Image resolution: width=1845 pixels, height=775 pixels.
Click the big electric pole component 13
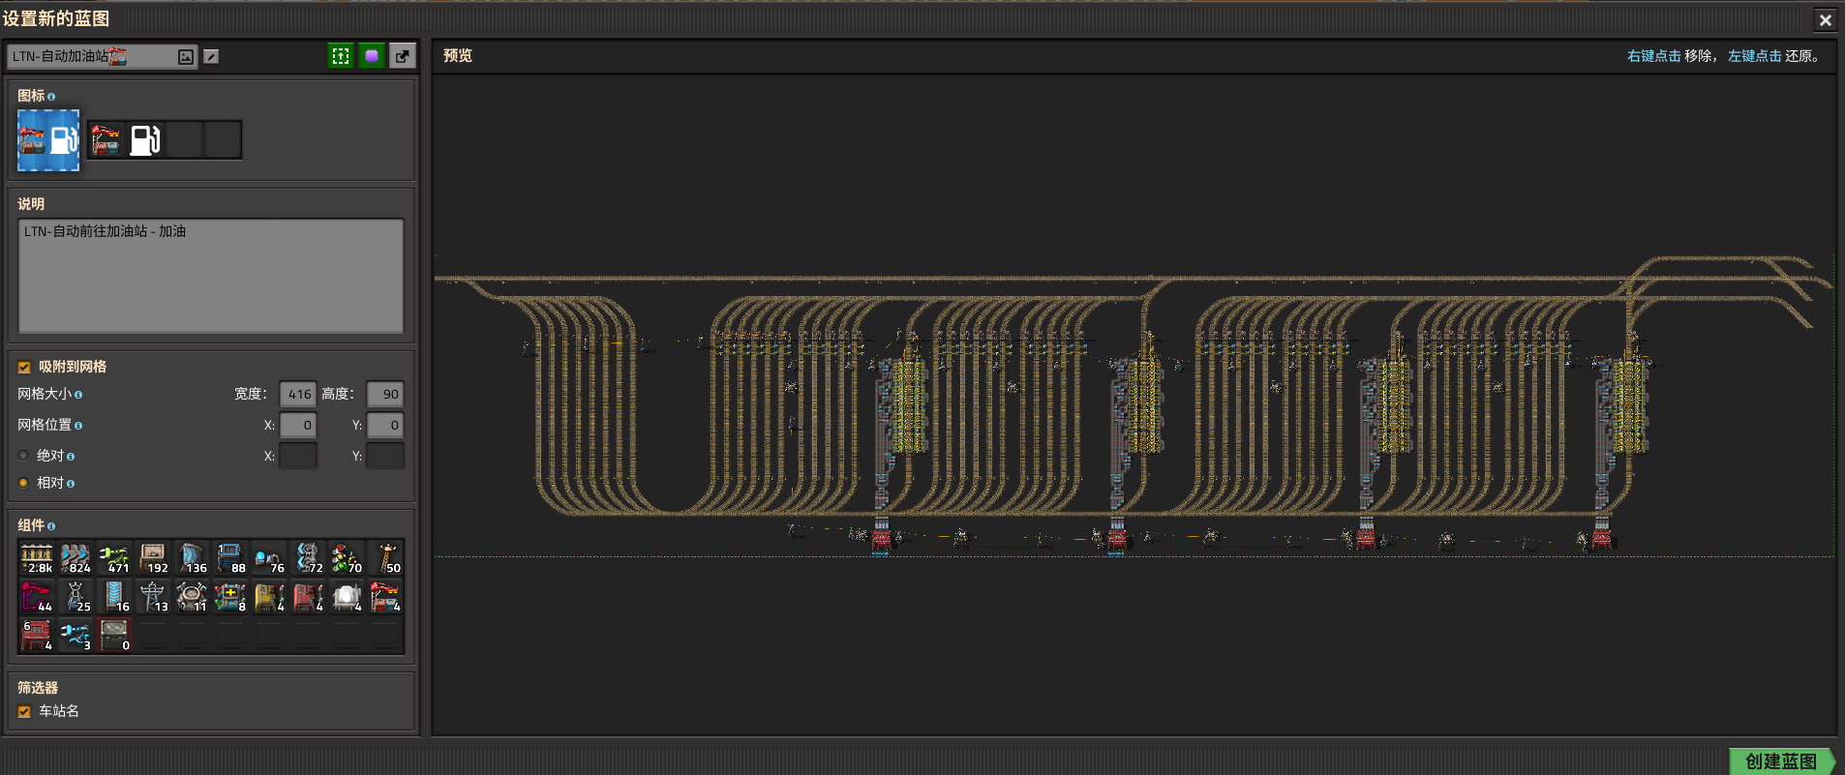pos(153,597)
